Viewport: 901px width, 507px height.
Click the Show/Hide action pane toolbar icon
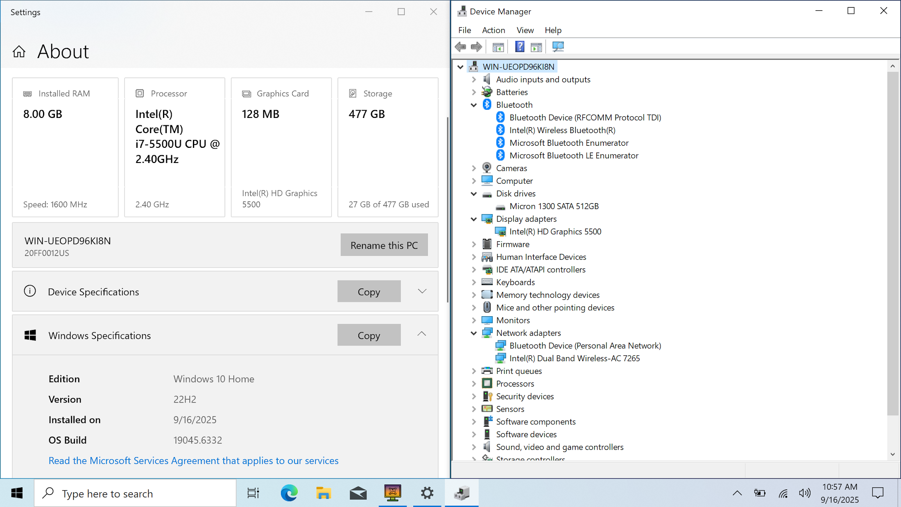point(536,47)
